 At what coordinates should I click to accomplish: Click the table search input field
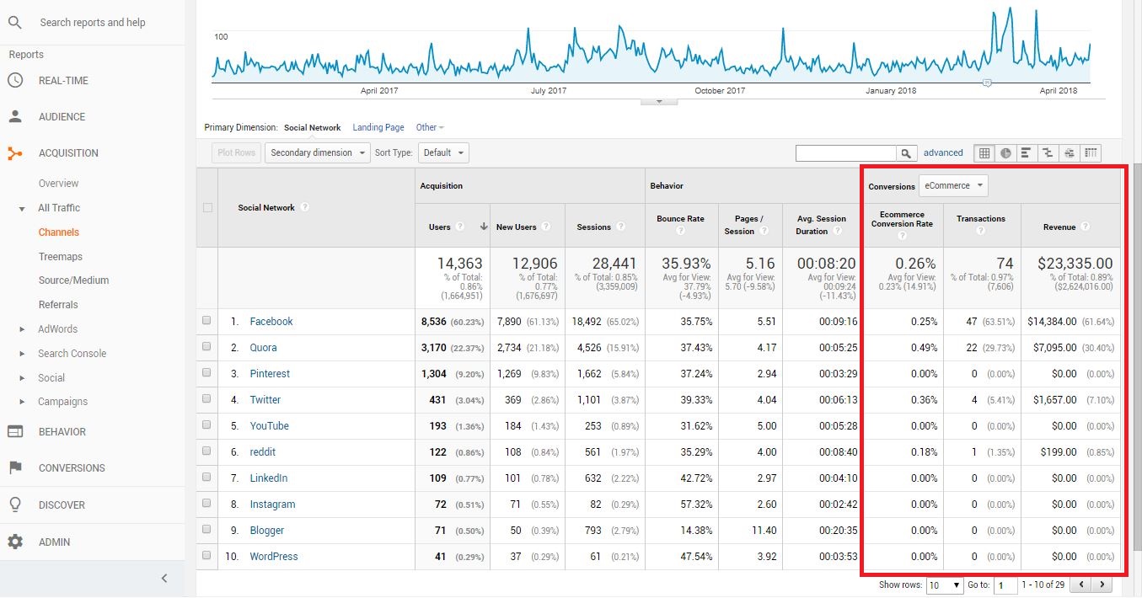coord(846,153)
